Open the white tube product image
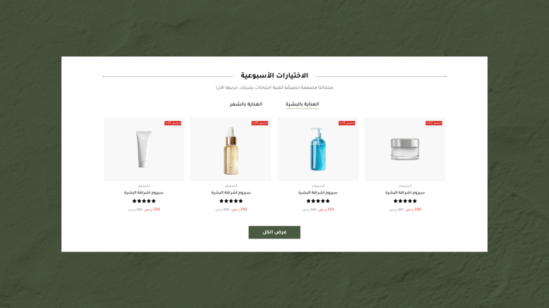The width and height of the screenshot is (549, 308). point(144,149)
